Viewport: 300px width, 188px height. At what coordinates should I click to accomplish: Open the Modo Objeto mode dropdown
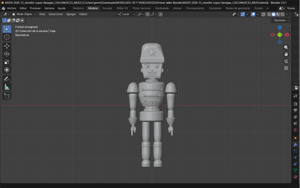pos(24,14)
